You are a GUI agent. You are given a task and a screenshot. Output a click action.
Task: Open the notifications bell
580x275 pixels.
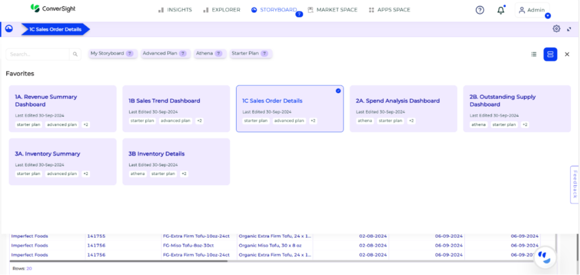point(501,10)
